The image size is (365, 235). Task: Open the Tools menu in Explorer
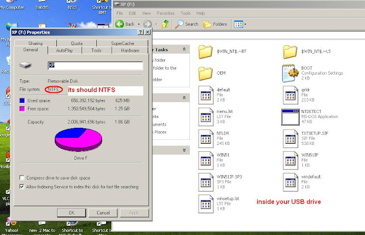pyautogui.click(x=185, y=13)
